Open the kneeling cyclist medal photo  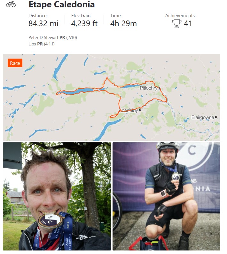pyautogui.click(x=167, y=196)
